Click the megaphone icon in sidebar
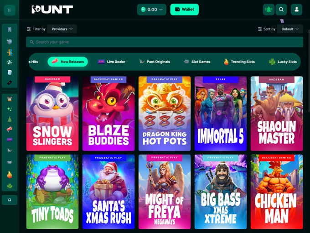The height and width of the screenshot is (233, 310). 10,129
